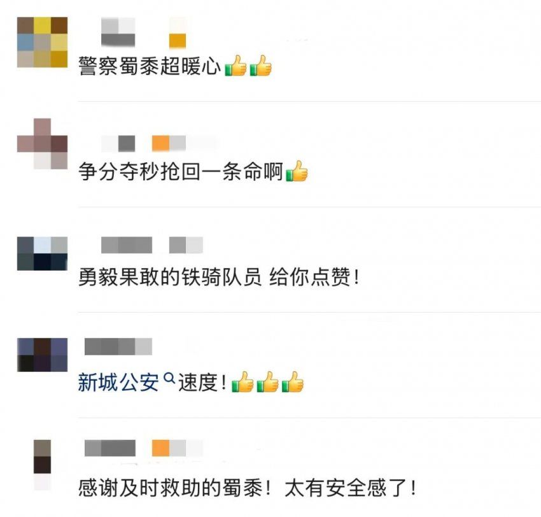
Task: Open the blurred username above the 新城公安 comment
Action: click(118, 346)
